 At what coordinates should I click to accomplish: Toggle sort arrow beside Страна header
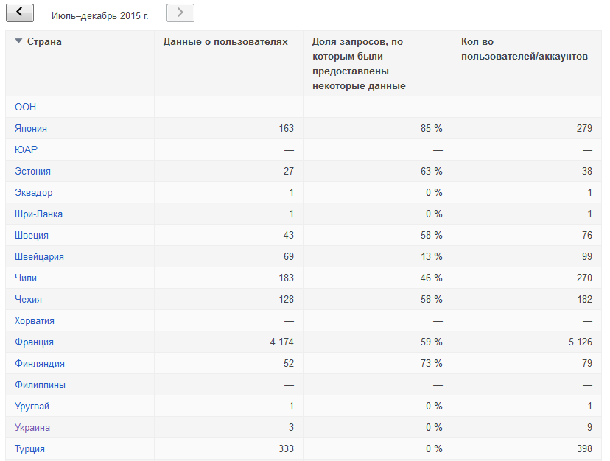(x=18, y=41)
